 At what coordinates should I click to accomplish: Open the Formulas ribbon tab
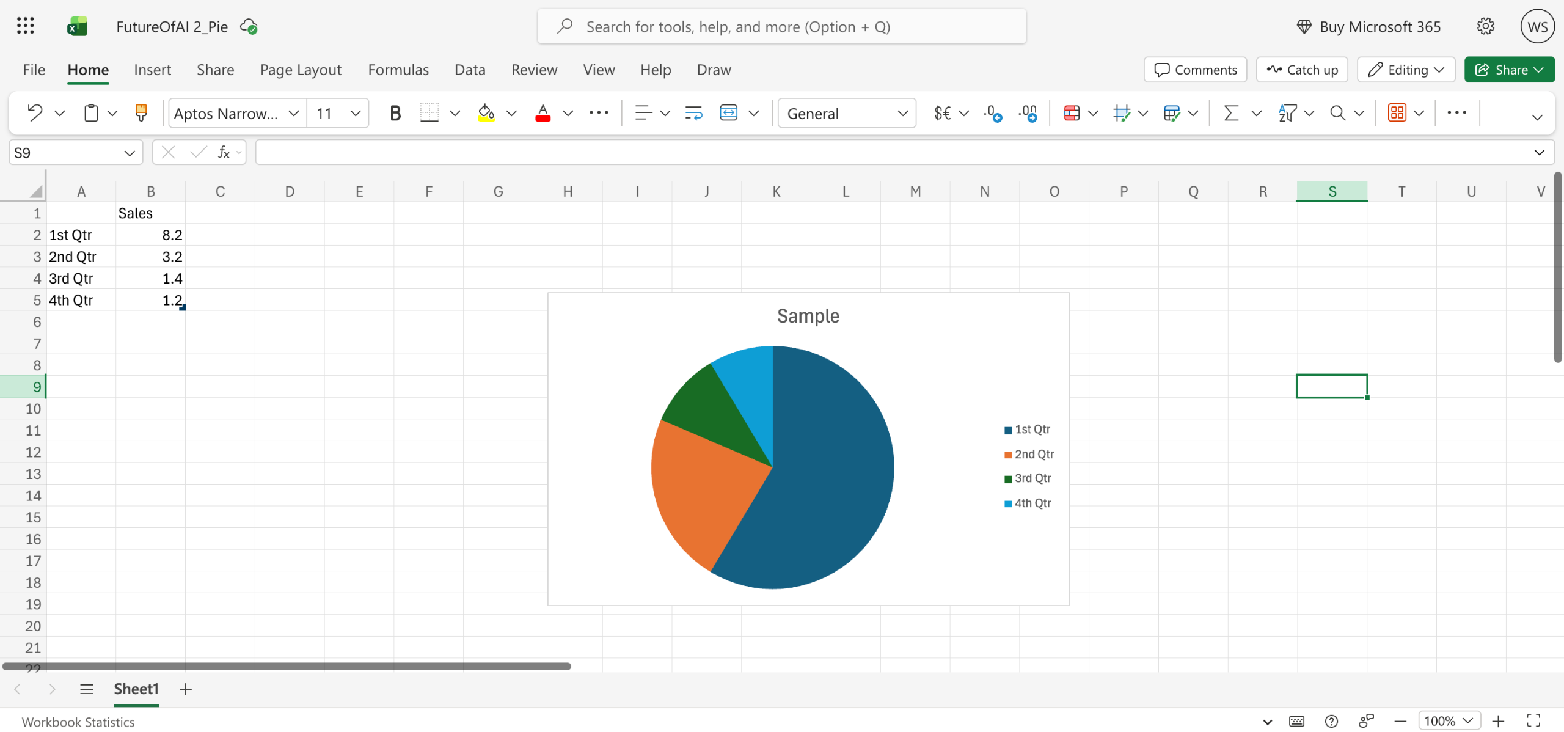coord(398,70)
